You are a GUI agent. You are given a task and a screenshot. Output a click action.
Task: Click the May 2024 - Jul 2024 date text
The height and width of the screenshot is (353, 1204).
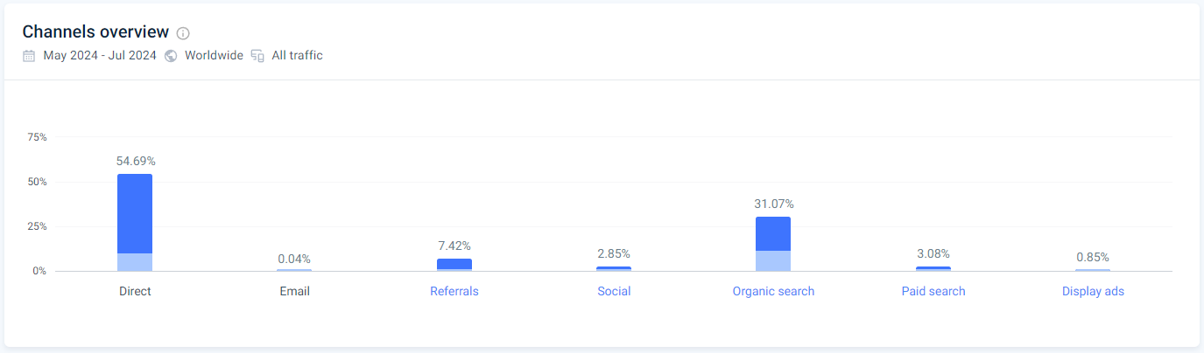pyautogui.click(x=100, y=56)
